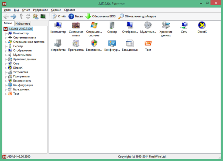
Task: Open the Файл menu
Action: click(x=7, y=10)
